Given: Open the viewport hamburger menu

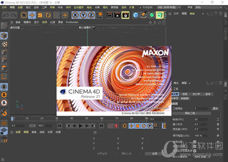Looking at the screenshot, I should tap(12, 22).
